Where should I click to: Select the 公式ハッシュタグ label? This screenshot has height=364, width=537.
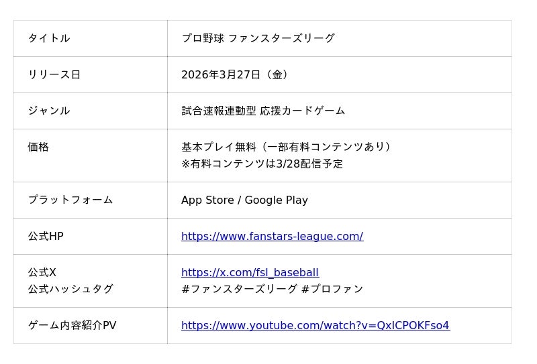(x=70, y=289)
